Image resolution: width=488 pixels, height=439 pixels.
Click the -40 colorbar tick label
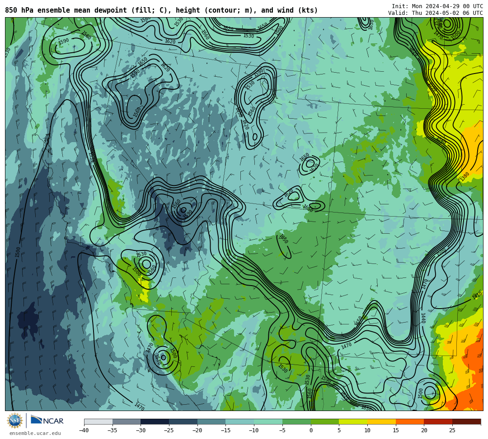pos(84,430)
